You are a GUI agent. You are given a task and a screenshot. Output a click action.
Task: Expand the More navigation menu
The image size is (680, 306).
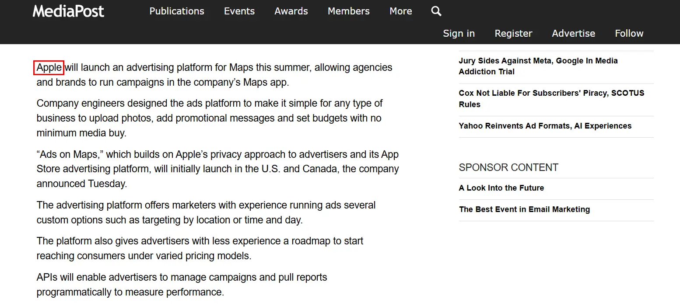click(400, 11)
